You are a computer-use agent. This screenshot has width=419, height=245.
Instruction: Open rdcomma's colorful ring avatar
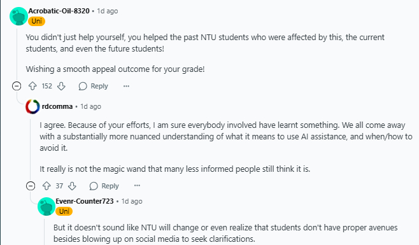click(x=32, y=107)
